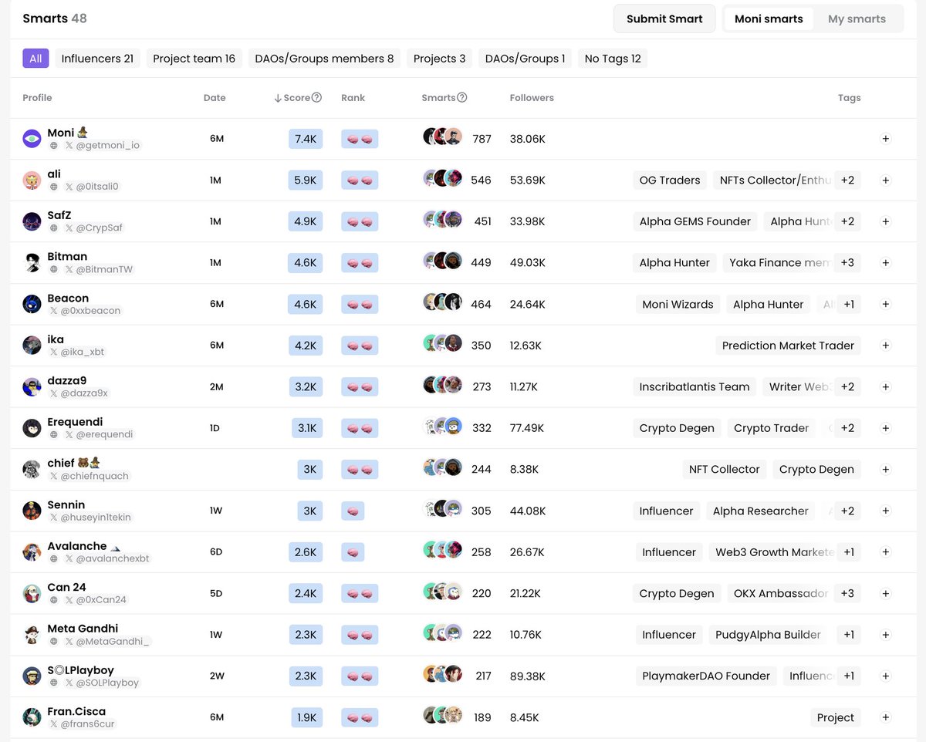Open SafZ's avatar image
Viewport: 926px width, 742px height.
point(32,221)
